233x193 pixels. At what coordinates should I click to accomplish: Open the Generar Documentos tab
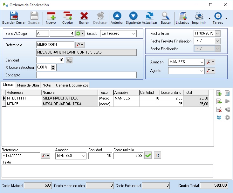click(x=72, y=85)
